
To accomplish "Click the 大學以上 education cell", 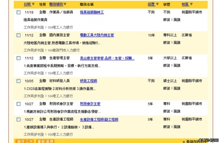I will point(170,58).
